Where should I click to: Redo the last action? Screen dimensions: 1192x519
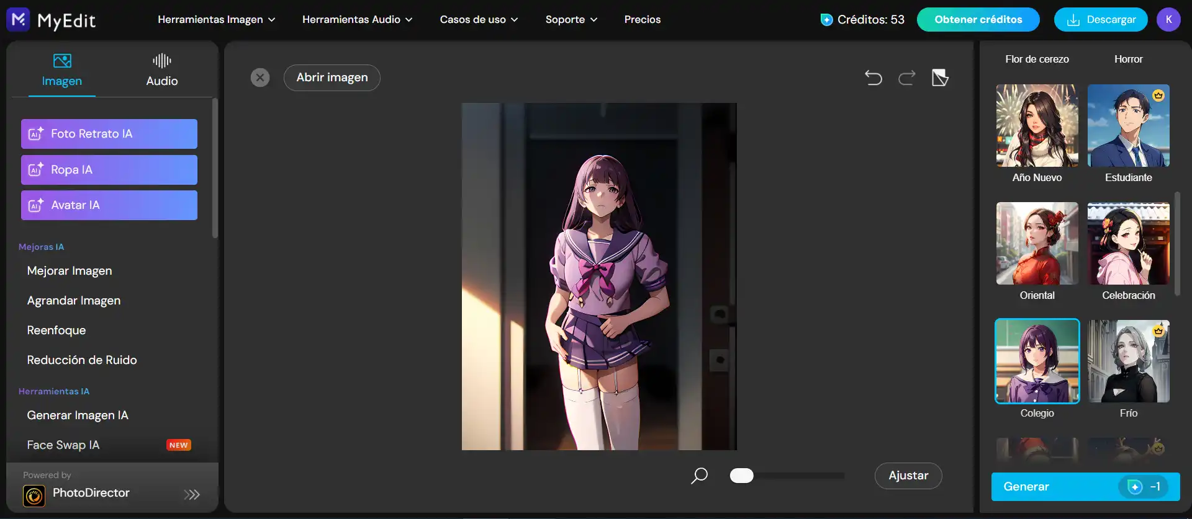point(907,78)
